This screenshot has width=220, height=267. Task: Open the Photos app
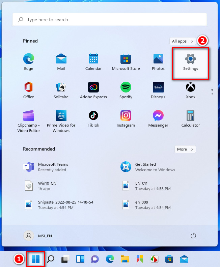click(158, 62)
